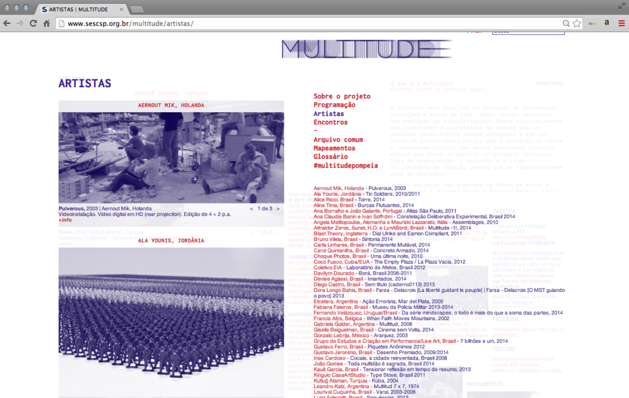This screenshot has height=398, width=629.
Task: Open Diego Castro, Brasil link
Action: pos(337,285)
